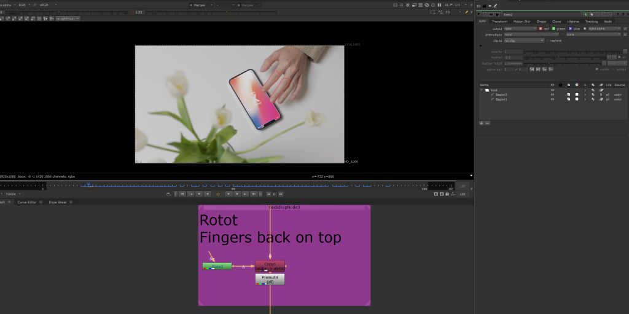Open the Tracking tab
This screenshot has height=314, width=629.
tap(591, 22)
